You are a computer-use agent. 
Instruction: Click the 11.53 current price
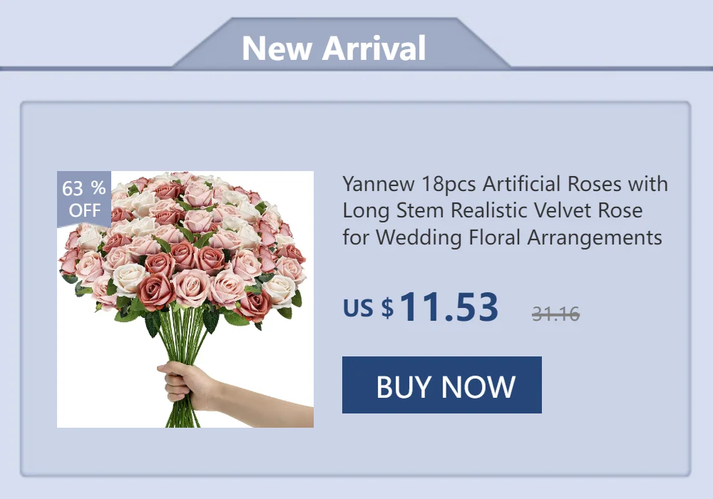click(x=448, y=307)
